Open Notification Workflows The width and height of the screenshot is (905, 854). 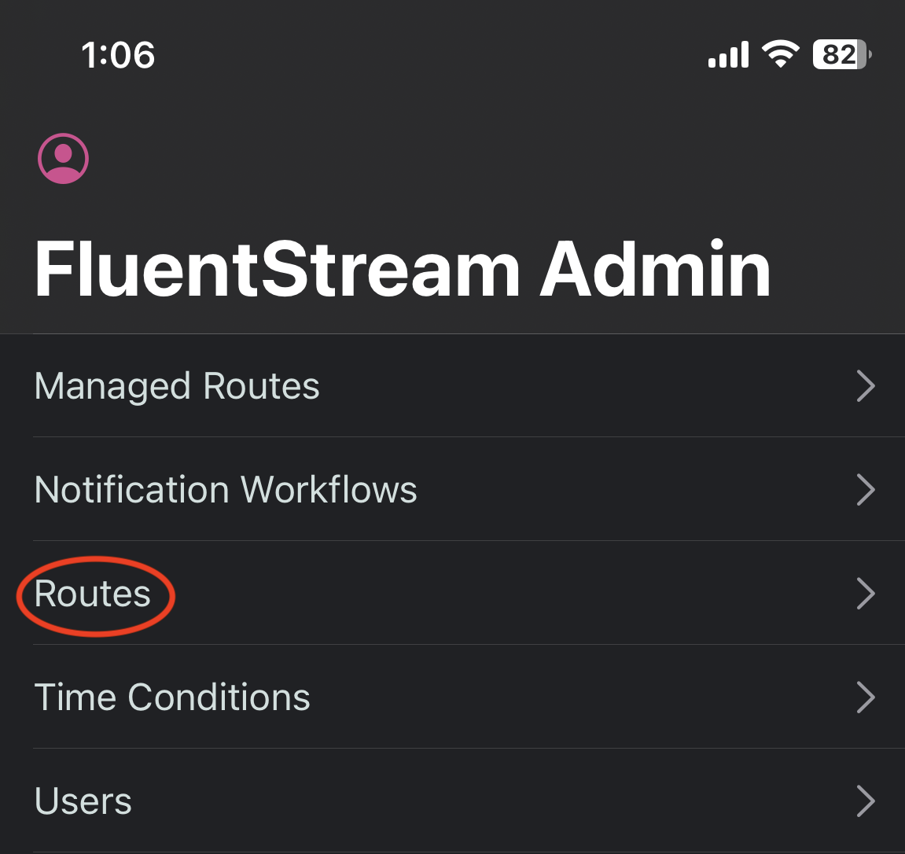click(226, 489)
